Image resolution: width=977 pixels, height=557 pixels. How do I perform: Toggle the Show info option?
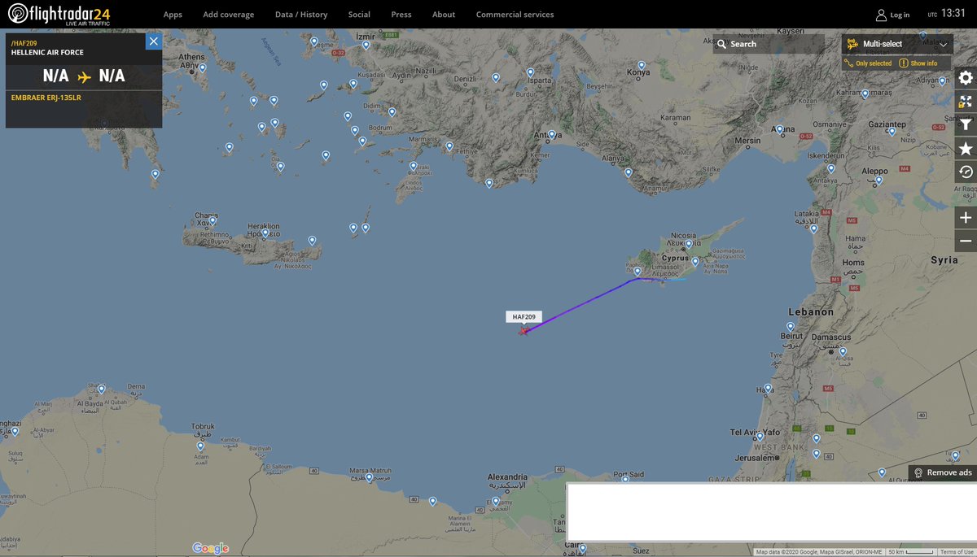(x=918, y=63)
